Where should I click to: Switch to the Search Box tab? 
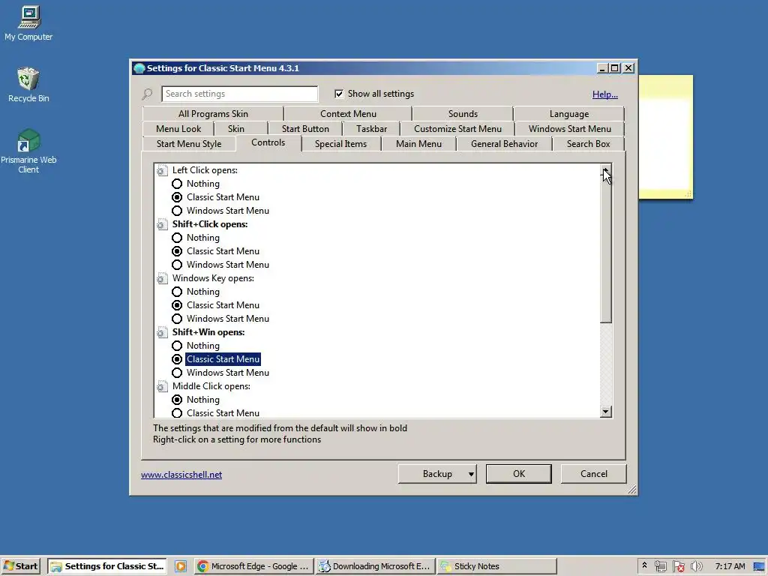tap(588, 144)
